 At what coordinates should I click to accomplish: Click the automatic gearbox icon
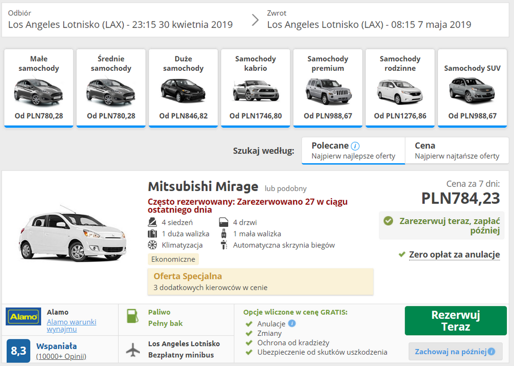[224, 245]
